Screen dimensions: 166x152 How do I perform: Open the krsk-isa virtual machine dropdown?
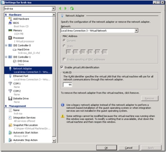pyautogui.click(x=53, y=9)
